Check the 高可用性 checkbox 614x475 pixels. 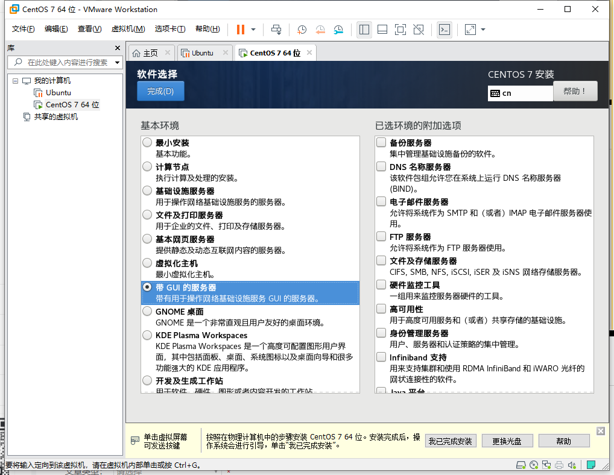point(381,309)
